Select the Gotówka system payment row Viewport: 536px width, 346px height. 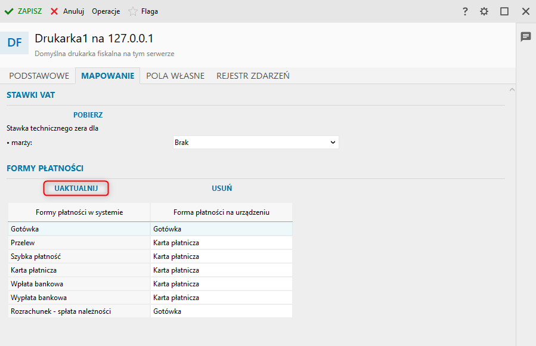point(79,228)
